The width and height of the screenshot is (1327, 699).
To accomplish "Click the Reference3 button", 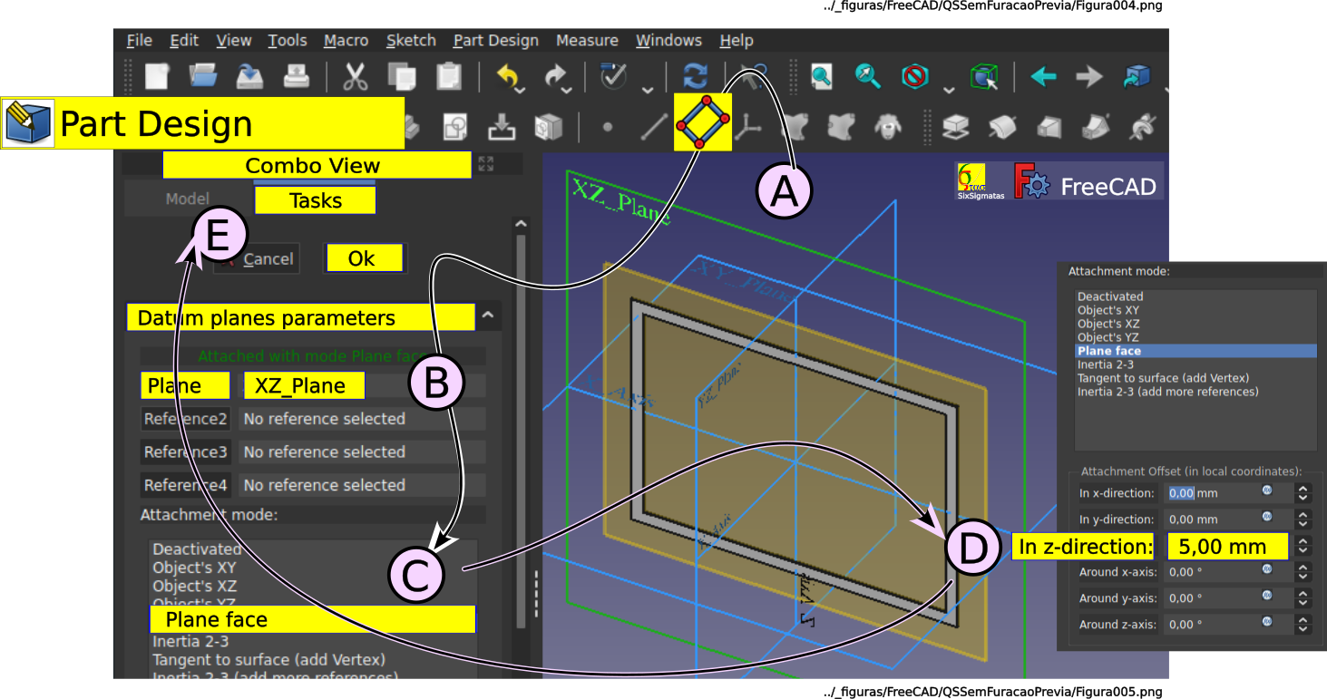I will coord(185,451).
